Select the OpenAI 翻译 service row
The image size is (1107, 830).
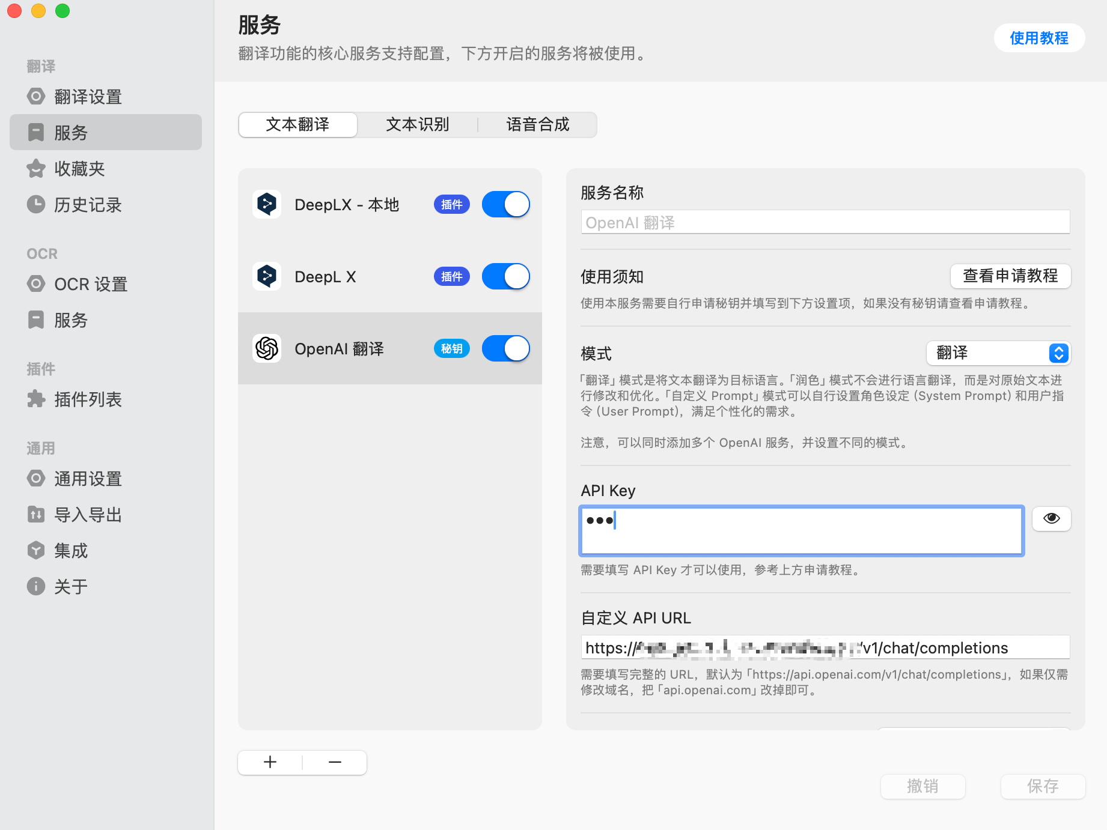coord(390,348)
